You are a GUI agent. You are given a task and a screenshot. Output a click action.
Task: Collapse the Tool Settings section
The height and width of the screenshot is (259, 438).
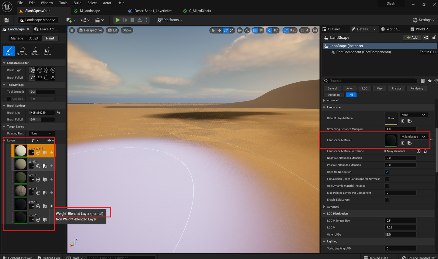tap(4, 85)
